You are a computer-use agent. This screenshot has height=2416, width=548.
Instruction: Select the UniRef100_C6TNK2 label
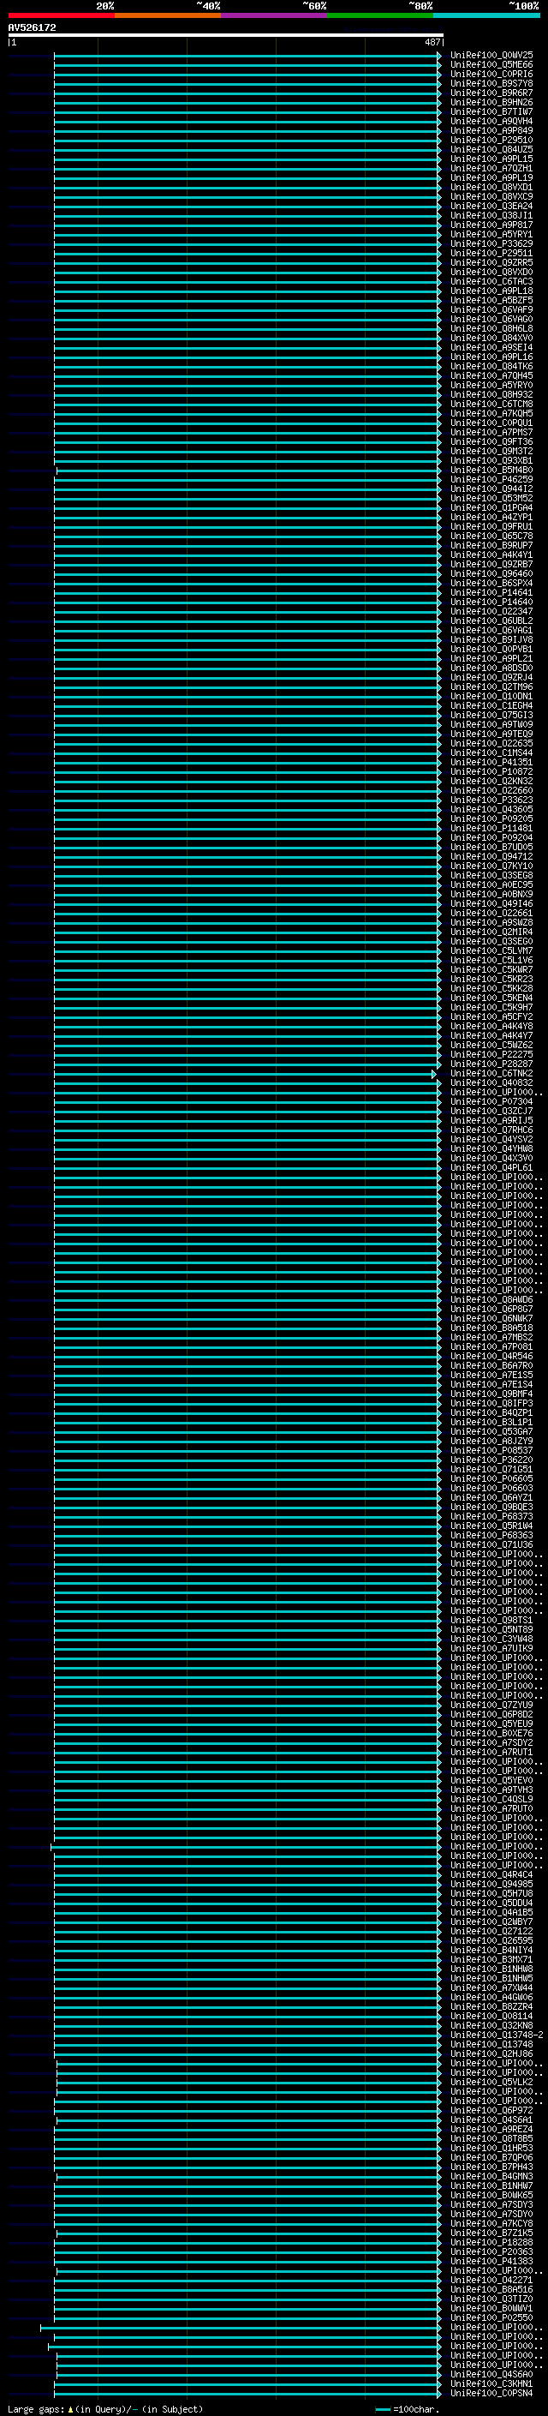click(491, 1073)
